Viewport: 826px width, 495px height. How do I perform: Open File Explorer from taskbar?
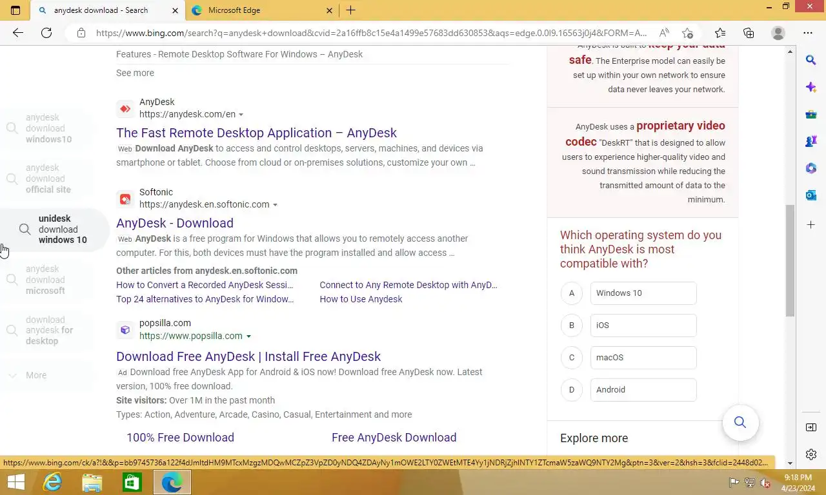pyautogui.click(x=92, y=482)
